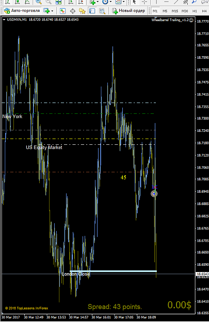Viewport: 209px width, 322px height.
Task: Expand the templates dropdown arrow
Action: click(124, 2)
